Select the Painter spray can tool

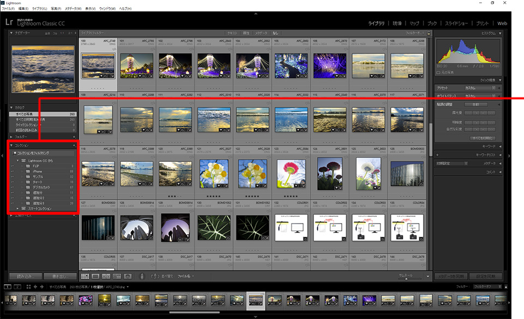(x=142, y=276)
